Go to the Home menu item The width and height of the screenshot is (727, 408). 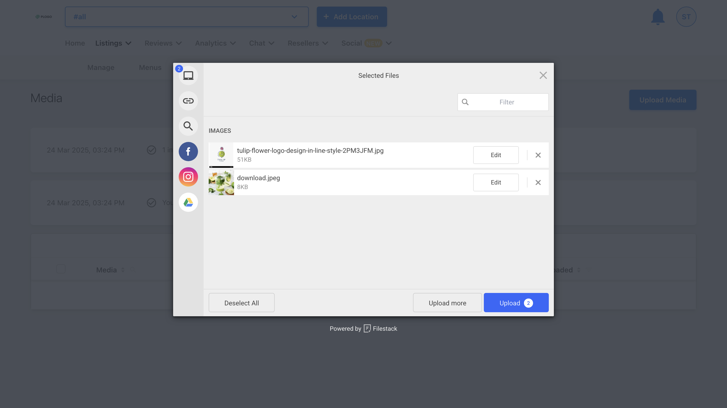75,43
